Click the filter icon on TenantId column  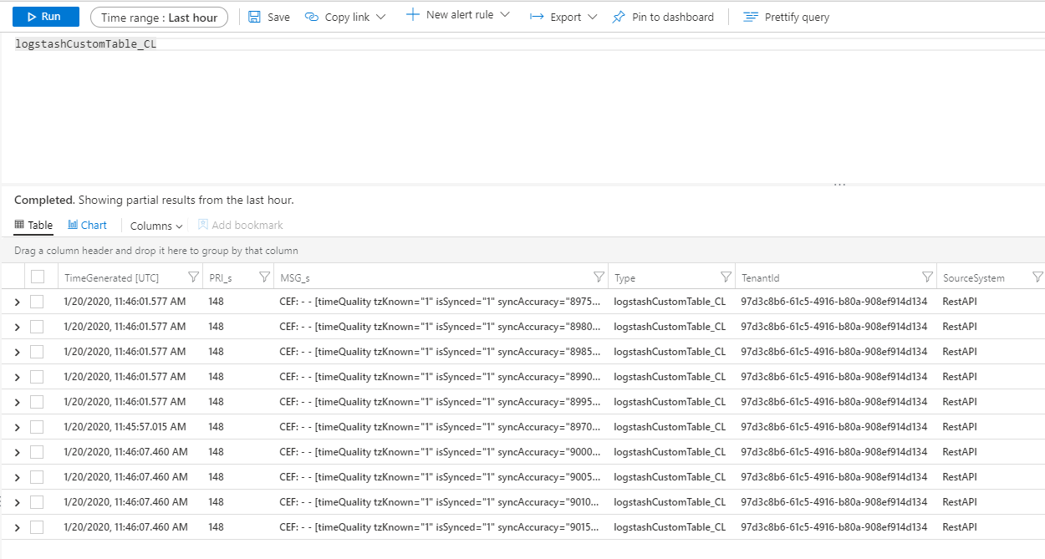pyautogui.click(x=927, y=277)
